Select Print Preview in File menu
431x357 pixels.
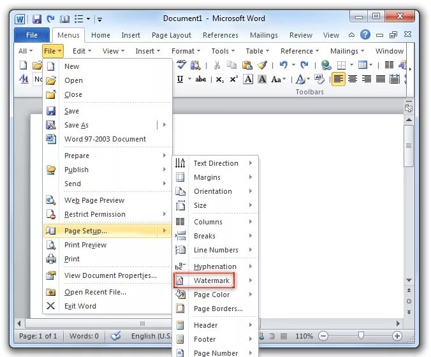(107, 245)
